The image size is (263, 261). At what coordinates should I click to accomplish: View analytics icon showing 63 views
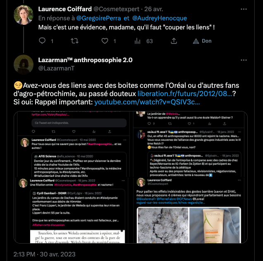point(137,41)
